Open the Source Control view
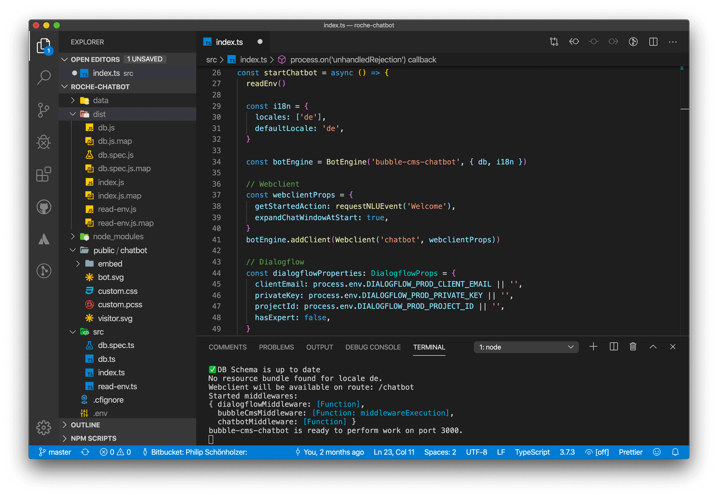Screen dimensions: 718x497 pos(44,110)
